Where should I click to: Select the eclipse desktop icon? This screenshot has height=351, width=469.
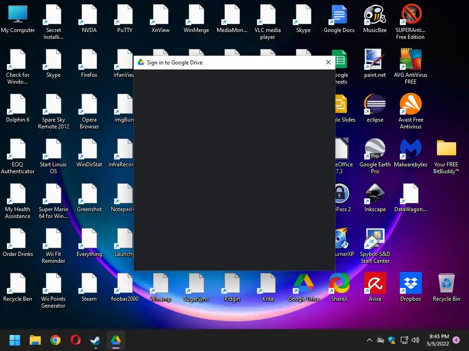click(375, 108)
